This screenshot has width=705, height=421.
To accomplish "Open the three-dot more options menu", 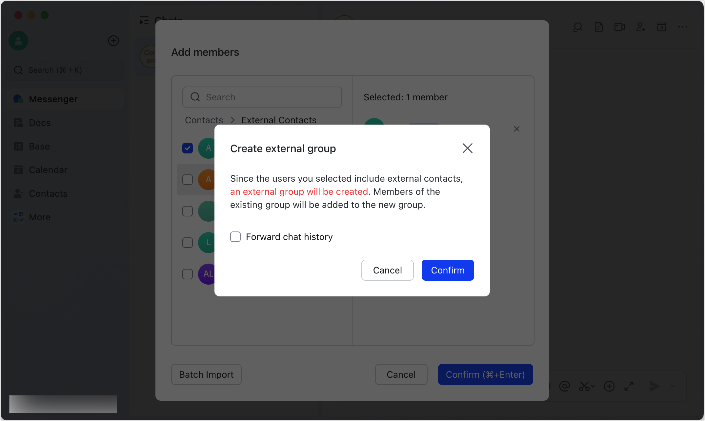I will click(x=682, y=27).
